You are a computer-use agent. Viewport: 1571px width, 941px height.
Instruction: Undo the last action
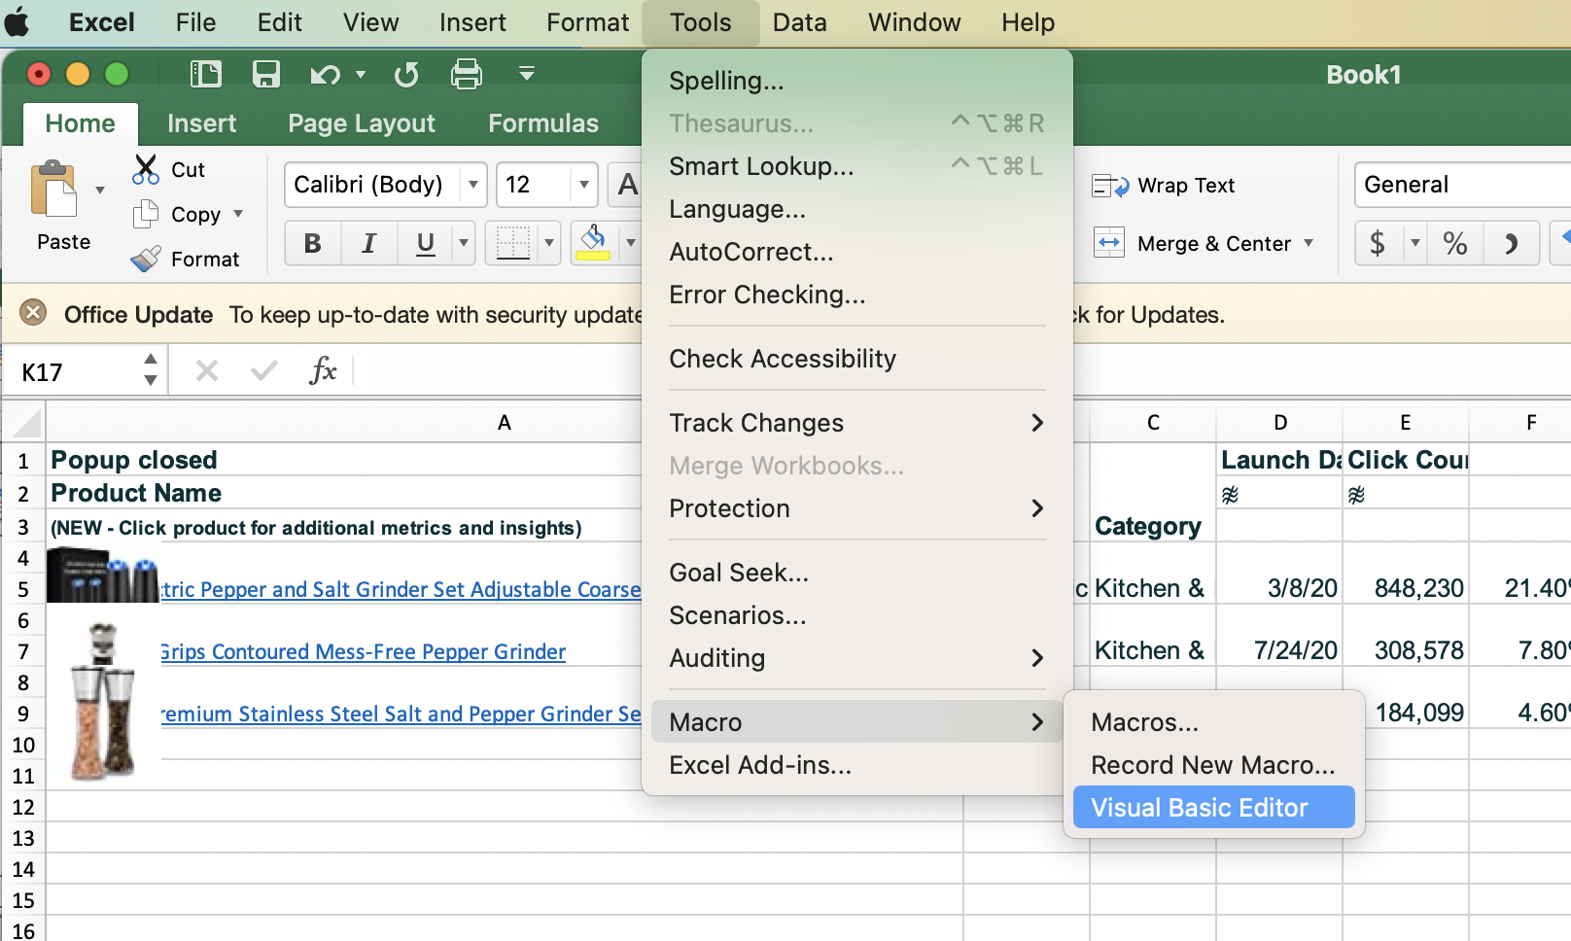pos(325,74)
